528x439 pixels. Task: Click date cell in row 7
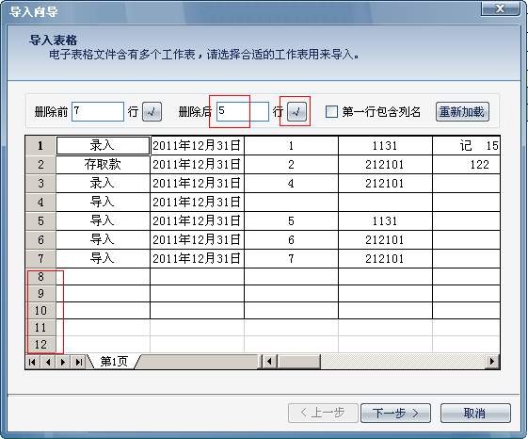197,259
